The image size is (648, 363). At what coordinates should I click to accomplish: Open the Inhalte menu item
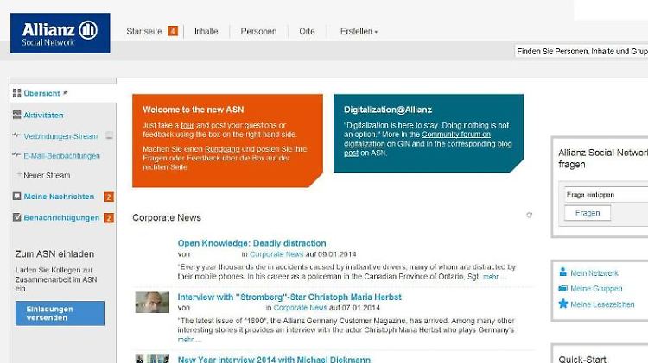point(206,32)
